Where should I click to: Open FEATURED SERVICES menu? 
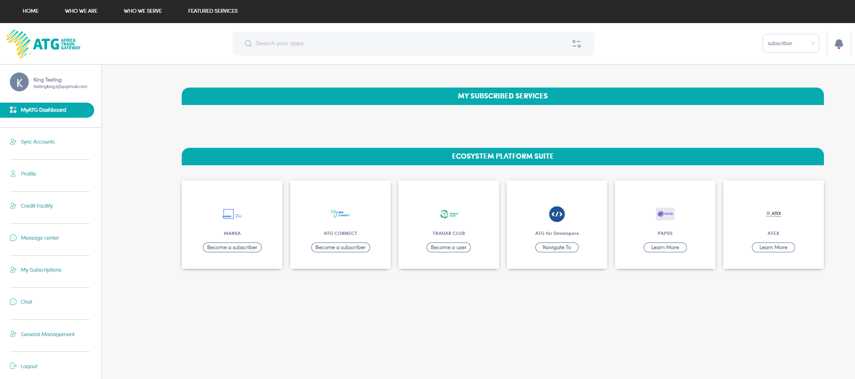click(x=213, y=11)
